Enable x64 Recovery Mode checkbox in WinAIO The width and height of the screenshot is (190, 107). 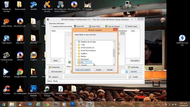click(51, 26)
